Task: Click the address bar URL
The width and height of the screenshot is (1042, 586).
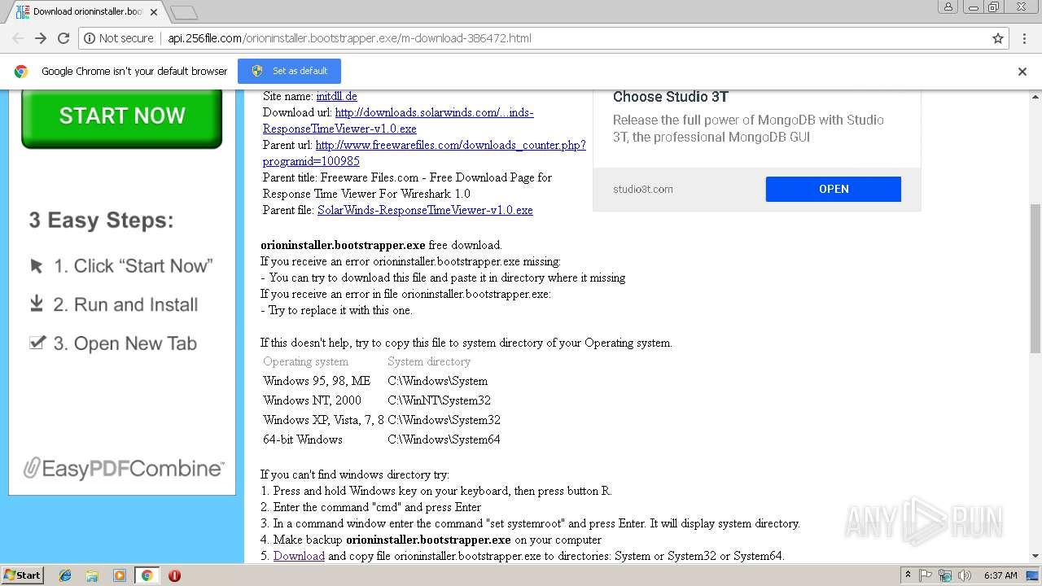Action: point(350,38)
